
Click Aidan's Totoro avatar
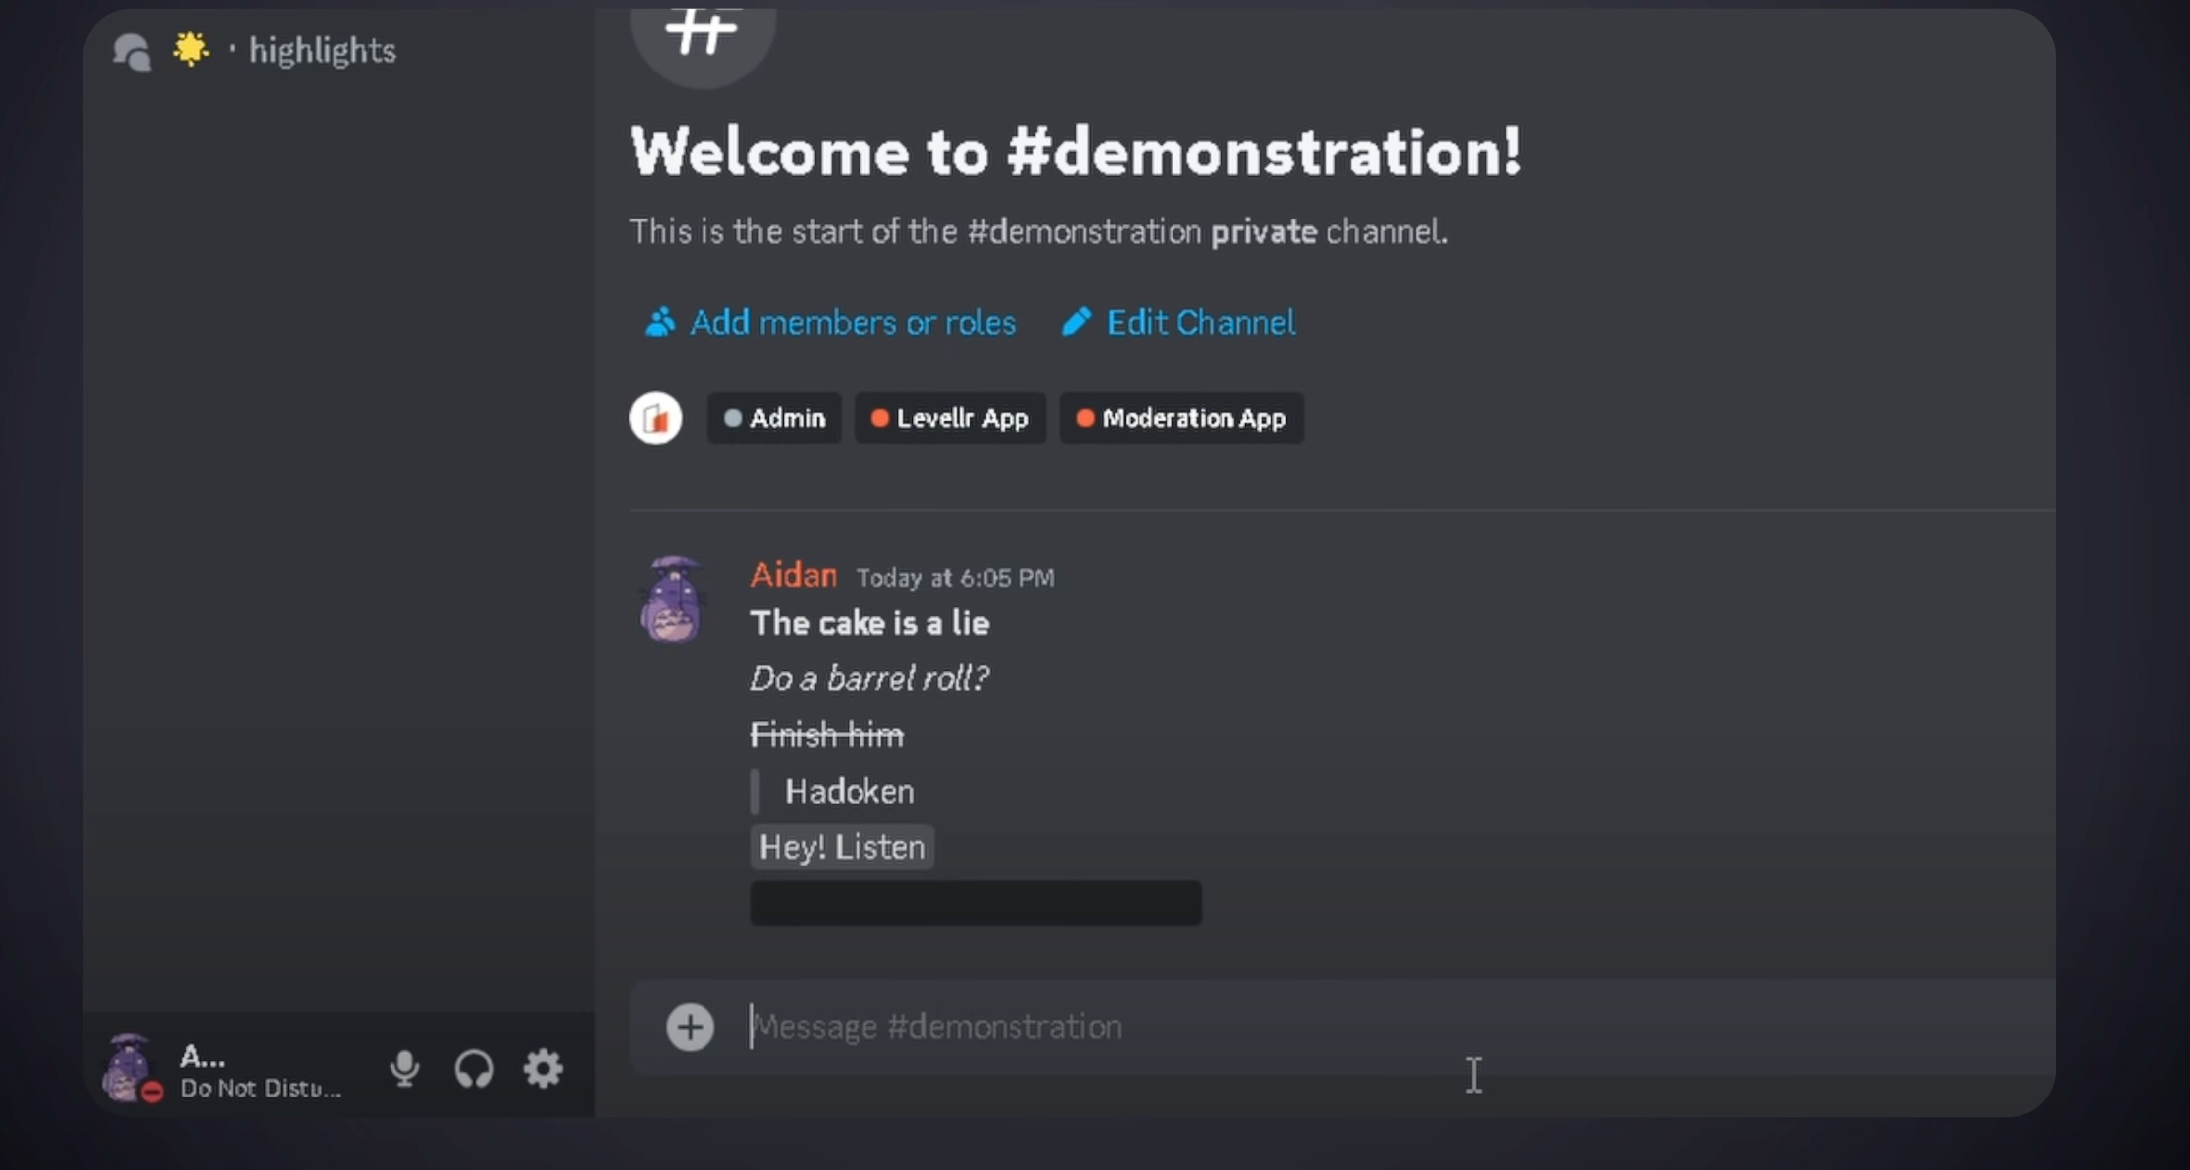coord(673,598)
